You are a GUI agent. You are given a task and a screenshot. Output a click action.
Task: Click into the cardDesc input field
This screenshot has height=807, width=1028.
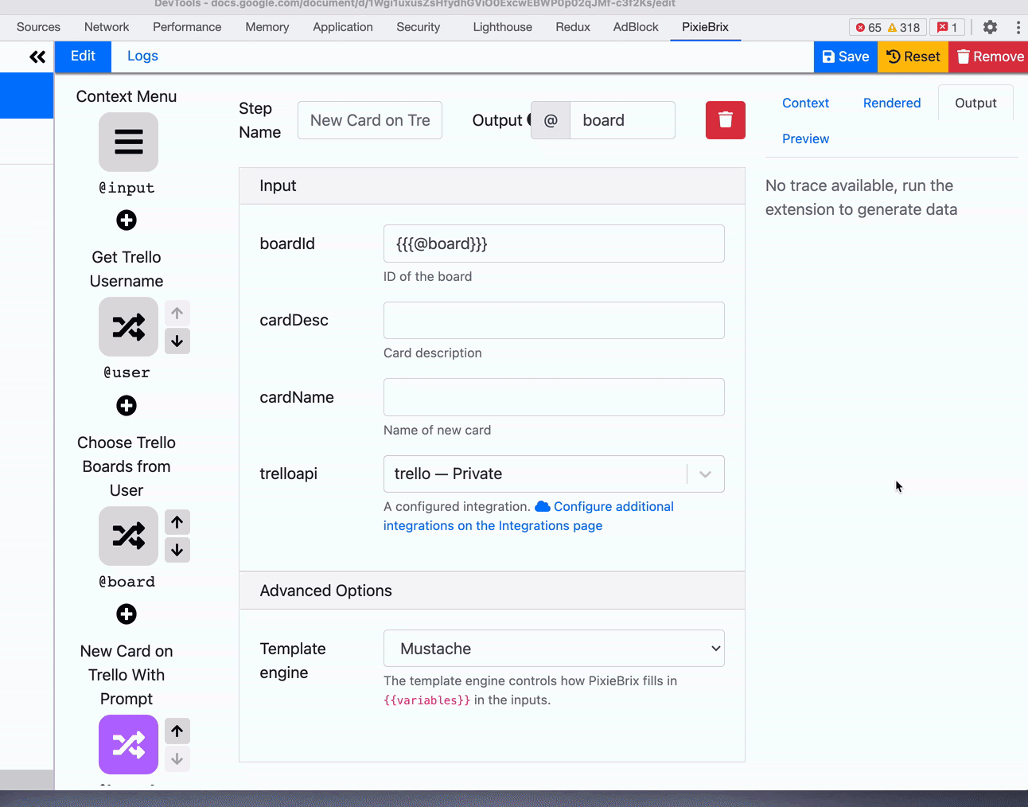(x=554, y=320)
